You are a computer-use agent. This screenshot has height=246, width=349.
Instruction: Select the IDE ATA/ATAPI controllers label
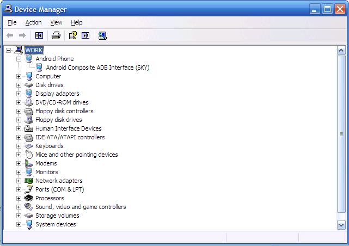[x=70, y=137]
